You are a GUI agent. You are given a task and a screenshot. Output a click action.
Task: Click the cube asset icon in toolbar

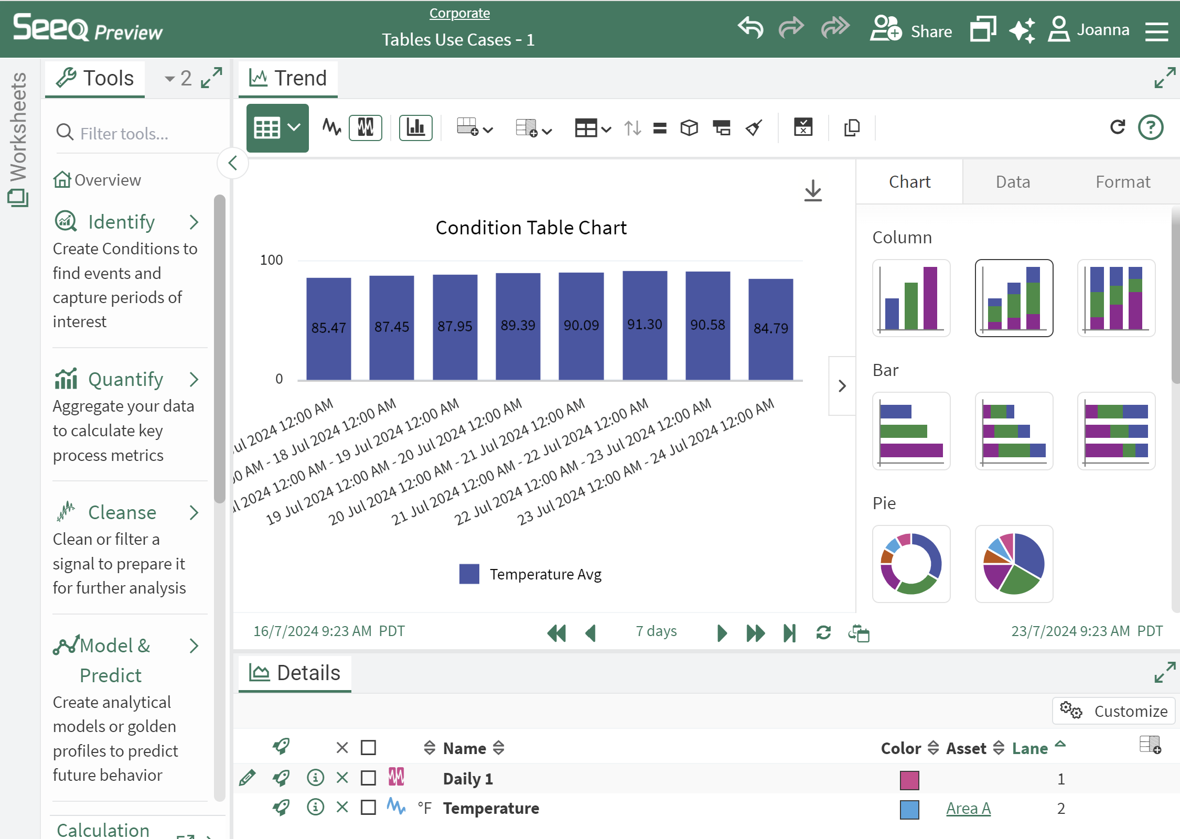click(689, 127)
